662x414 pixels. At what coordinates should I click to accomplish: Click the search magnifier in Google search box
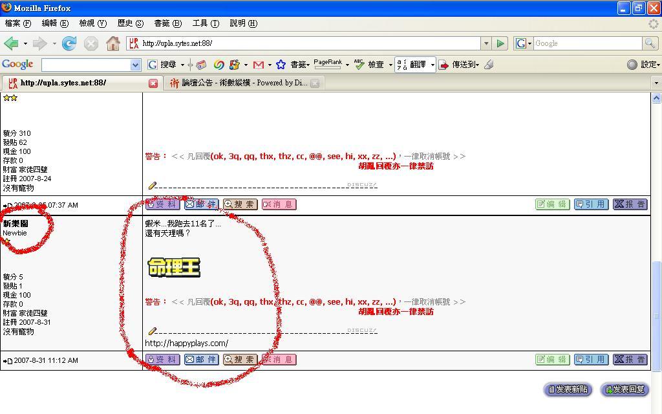650,43
